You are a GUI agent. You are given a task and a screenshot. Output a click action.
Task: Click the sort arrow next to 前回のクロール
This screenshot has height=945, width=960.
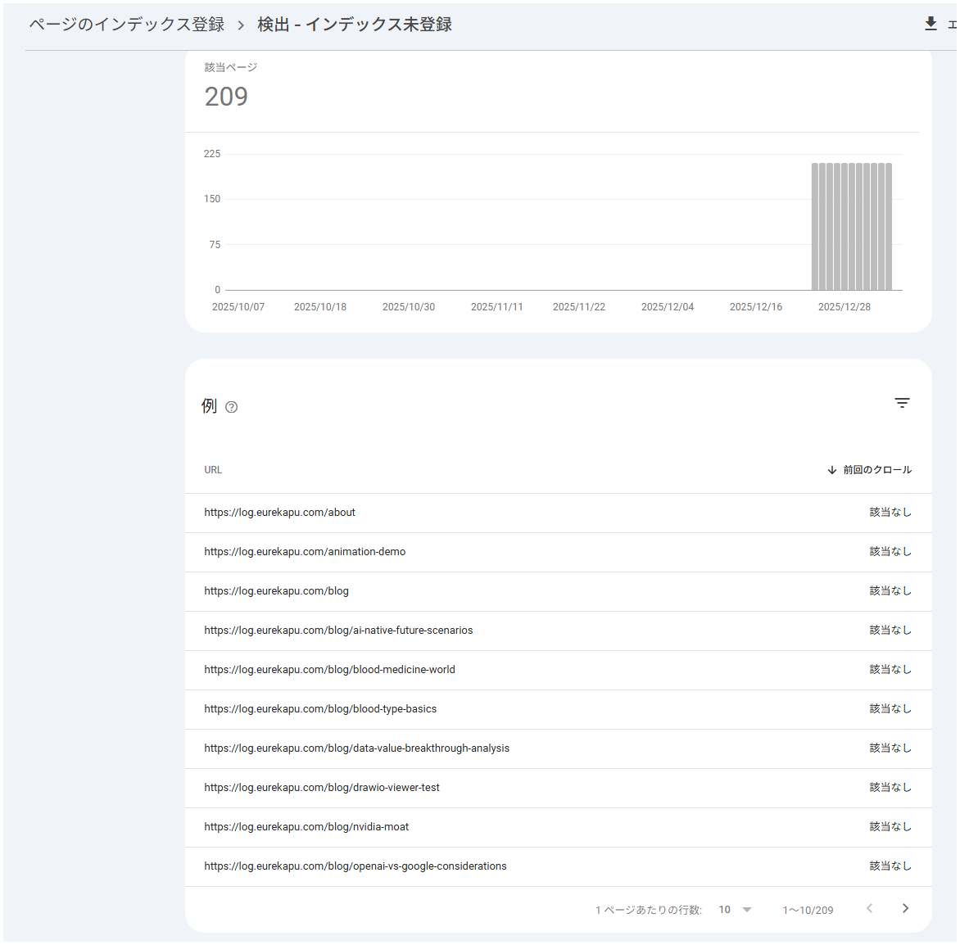tap(831, 469)
